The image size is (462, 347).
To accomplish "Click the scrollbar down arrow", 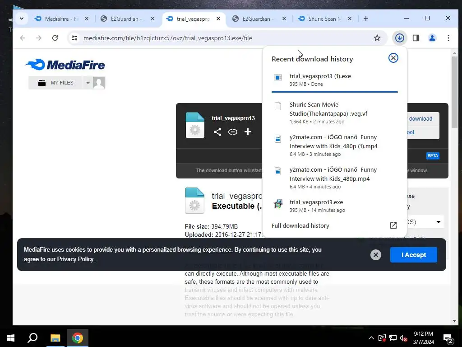I will pyautogui.click(x=454, y=321).
